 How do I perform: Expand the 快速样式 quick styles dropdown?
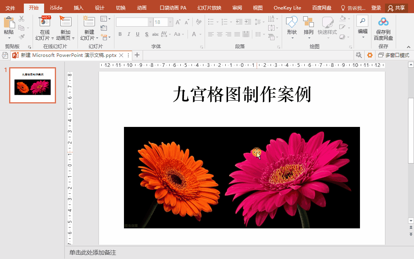tap(328, 37)
